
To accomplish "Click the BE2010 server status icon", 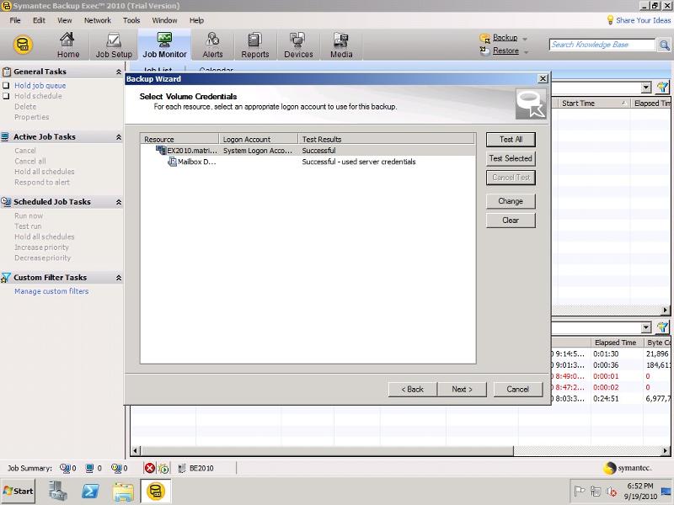I will (x=182, y=468).
